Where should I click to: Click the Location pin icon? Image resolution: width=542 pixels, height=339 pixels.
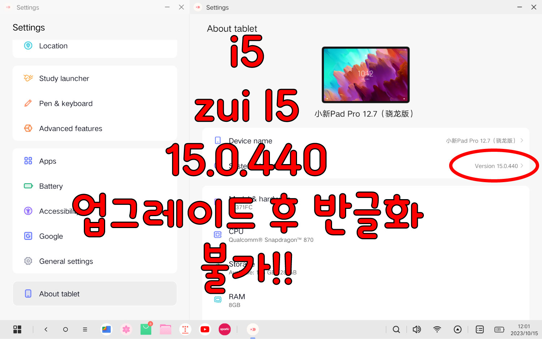28,46
